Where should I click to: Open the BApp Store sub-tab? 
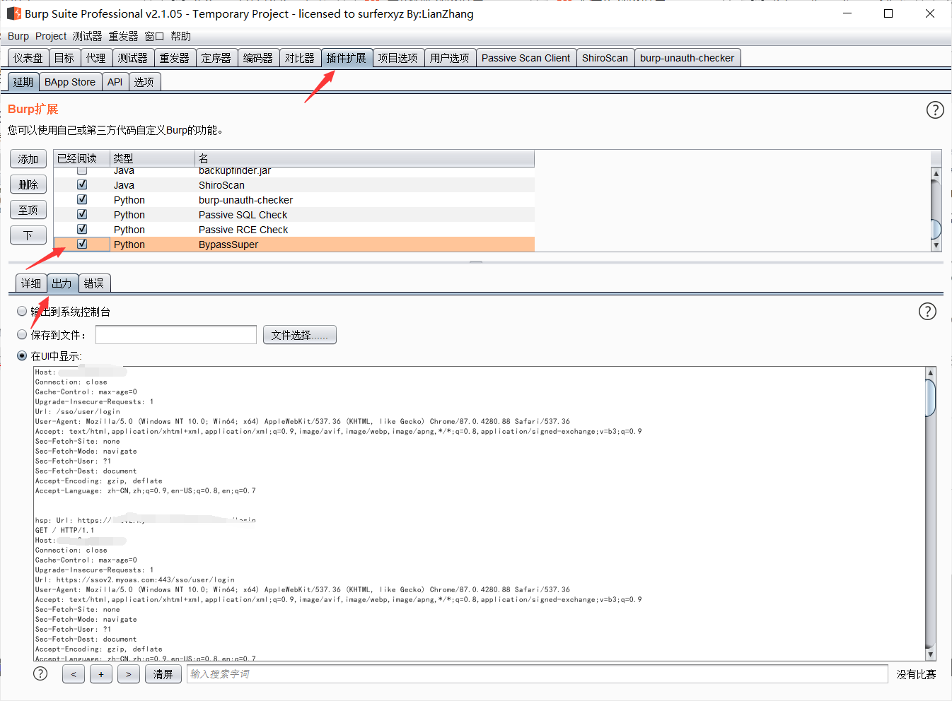click(70, 82)
